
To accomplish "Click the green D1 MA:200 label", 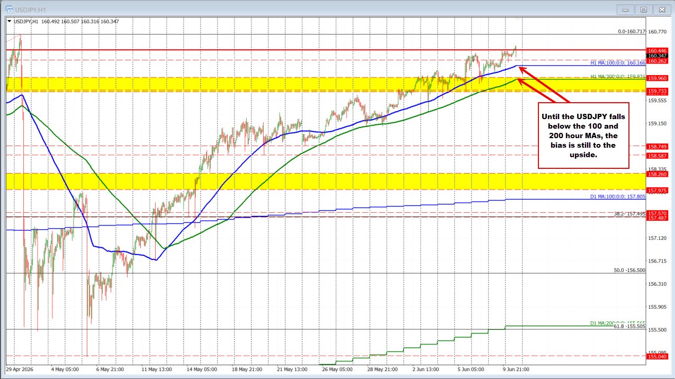I will click(617, 323).
